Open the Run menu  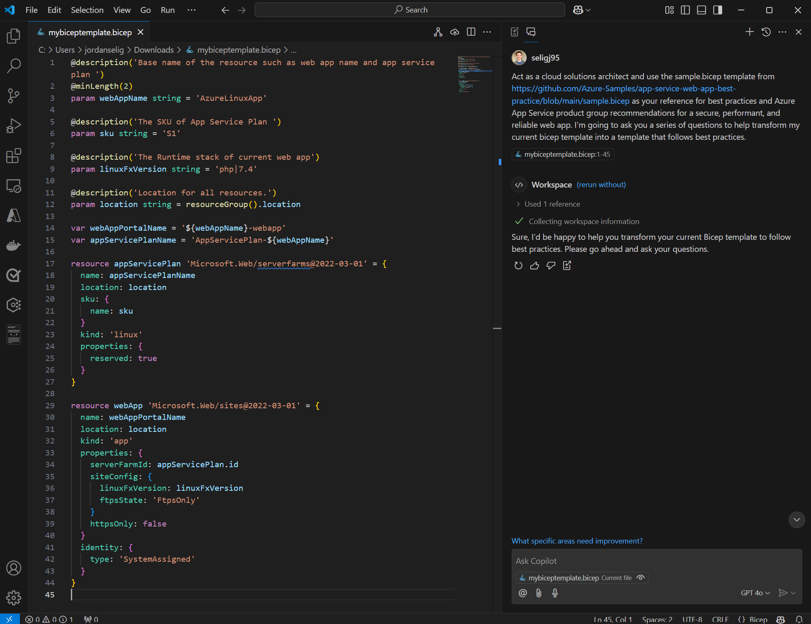click(168, 10)
